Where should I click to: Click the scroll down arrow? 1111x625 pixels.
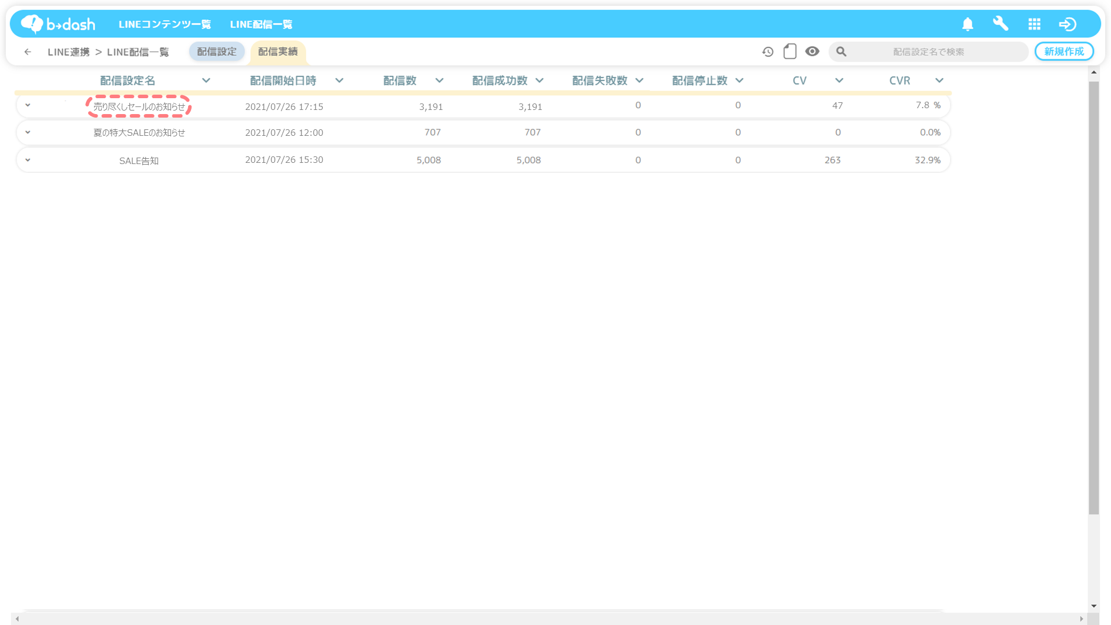click(1093, 606)
